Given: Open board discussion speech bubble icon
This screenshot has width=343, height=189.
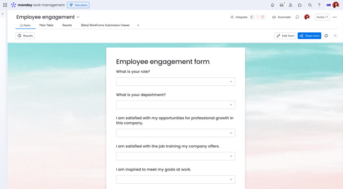Looking at the screenshot, I should click(x=297, y=17).
